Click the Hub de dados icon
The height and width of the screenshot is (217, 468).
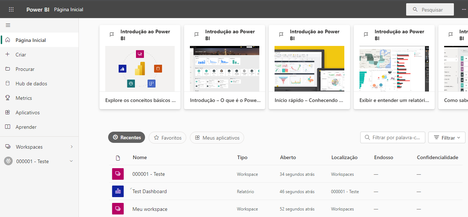pos(8,83)
